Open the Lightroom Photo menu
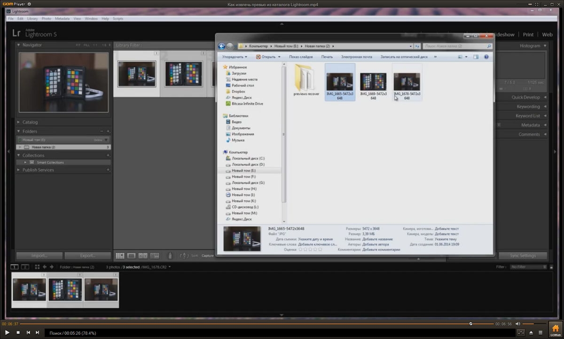Image resolution: width=564 pixels, height=339 pixels. point(47,19)
